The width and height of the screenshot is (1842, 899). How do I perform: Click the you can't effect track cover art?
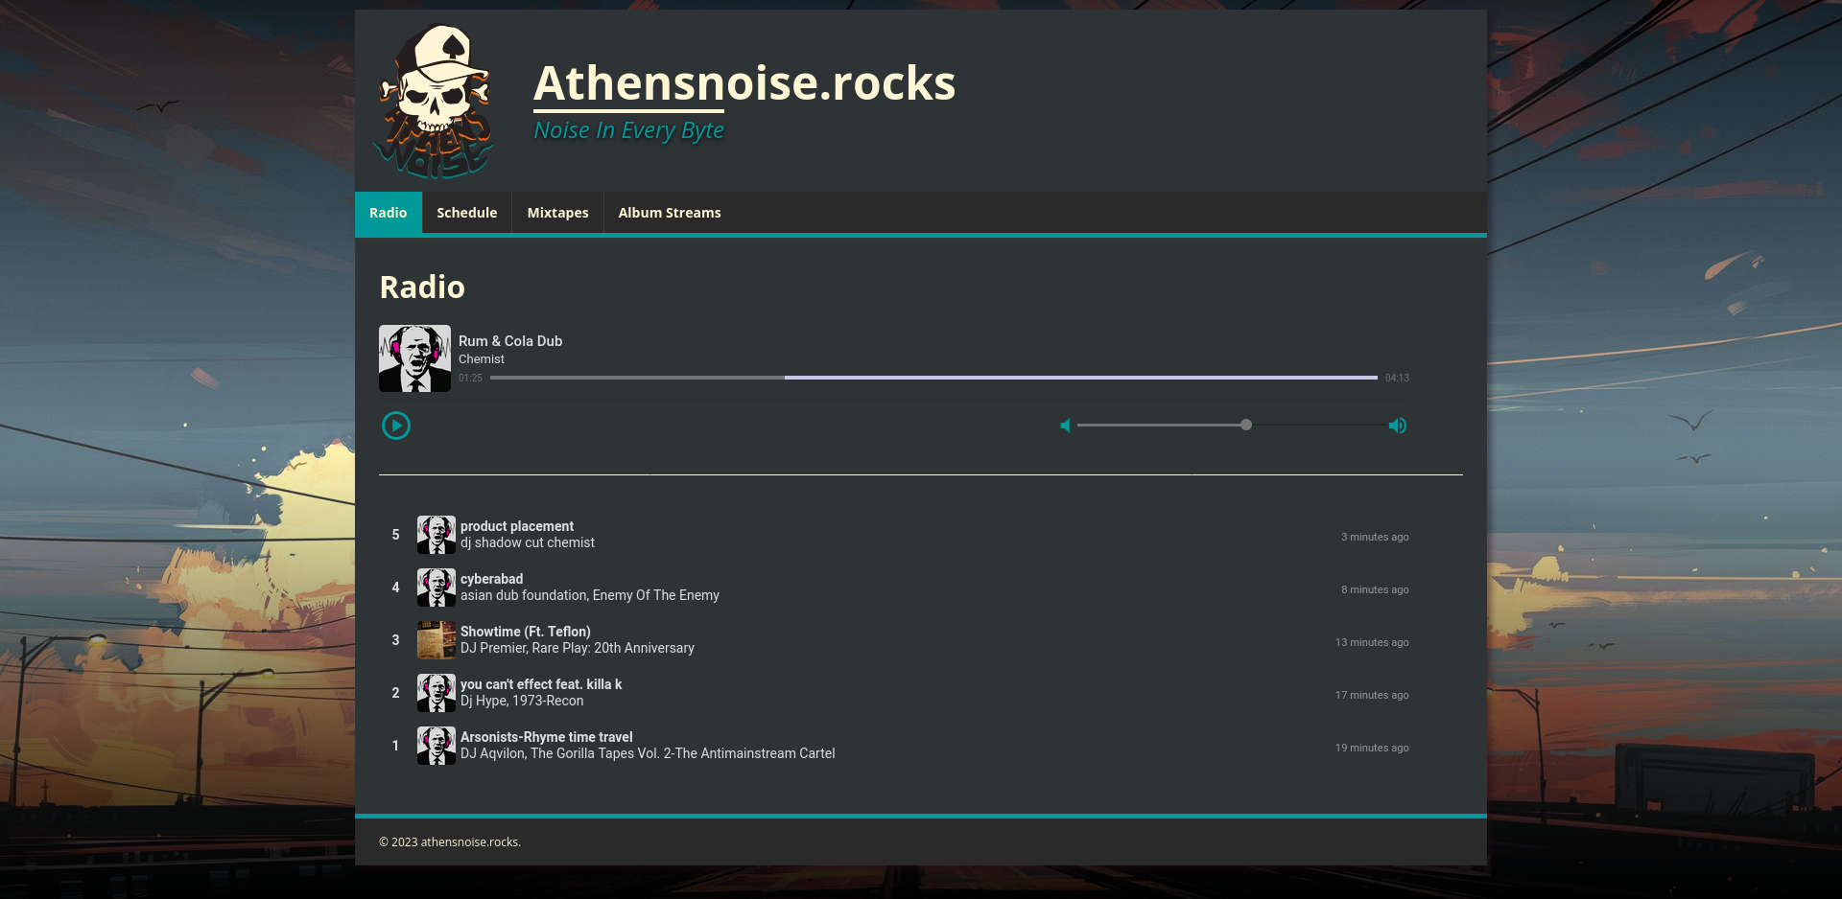pyautogui.click(x=437, y=693)
